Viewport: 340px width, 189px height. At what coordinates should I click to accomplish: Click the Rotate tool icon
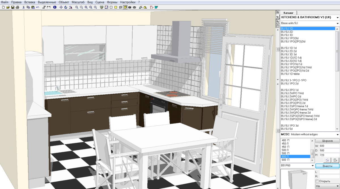[66, 7]
